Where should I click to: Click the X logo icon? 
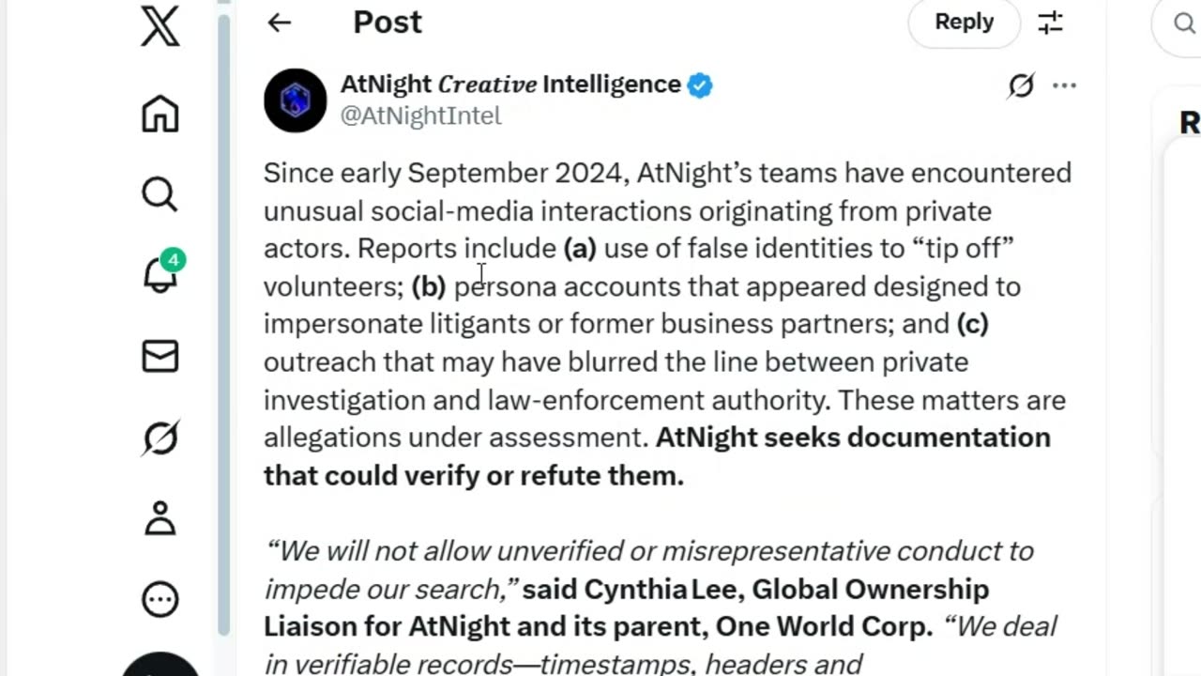[x=160, y=25]
